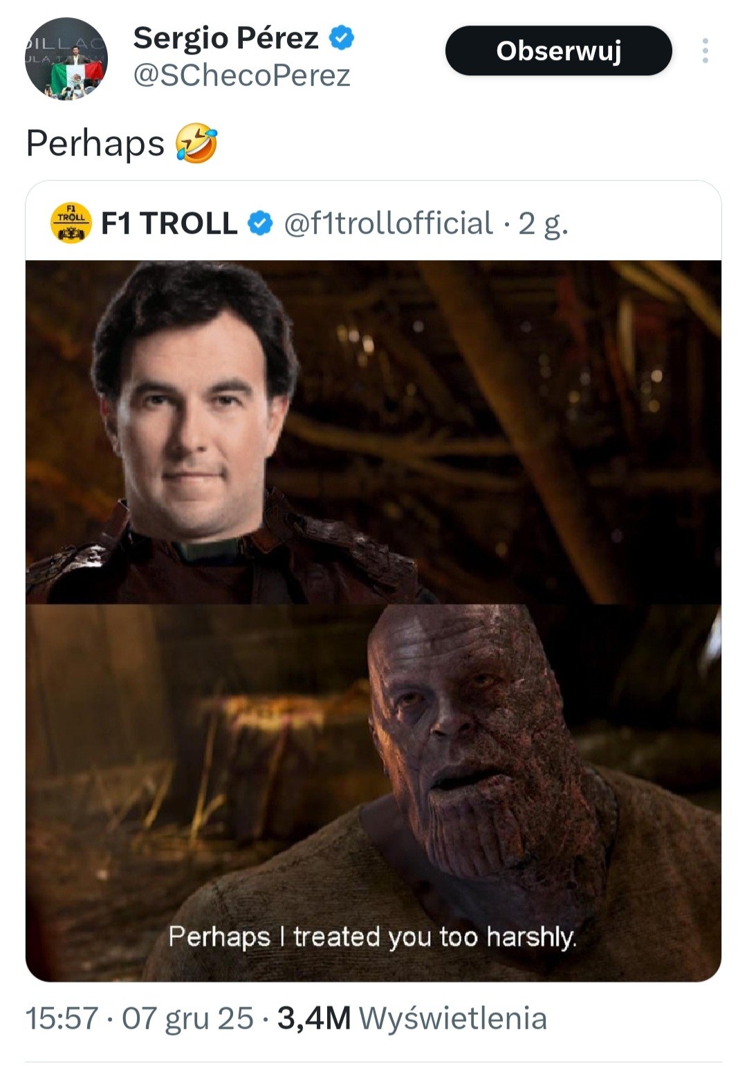Image resolution: width=747 pixels, height=1066 pixels.
Task: Click the "07 gru 25" post date
Action: pos(187,1018)
